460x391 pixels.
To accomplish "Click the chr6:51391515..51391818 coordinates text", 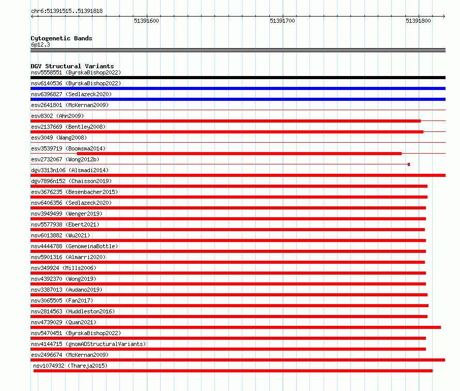I will click(67, 11).
